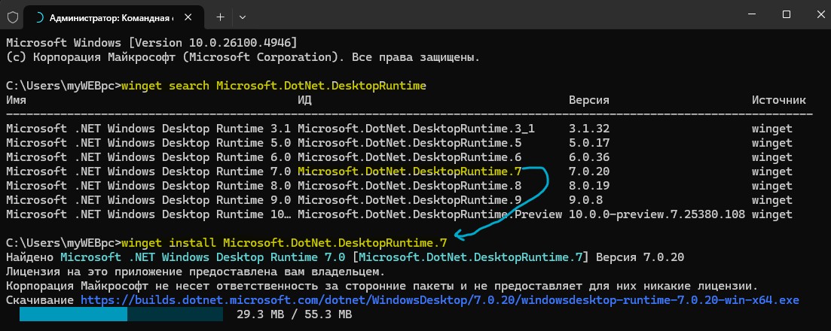Click the Корпорация Майкрософт copyright line

tap(243, 56)
